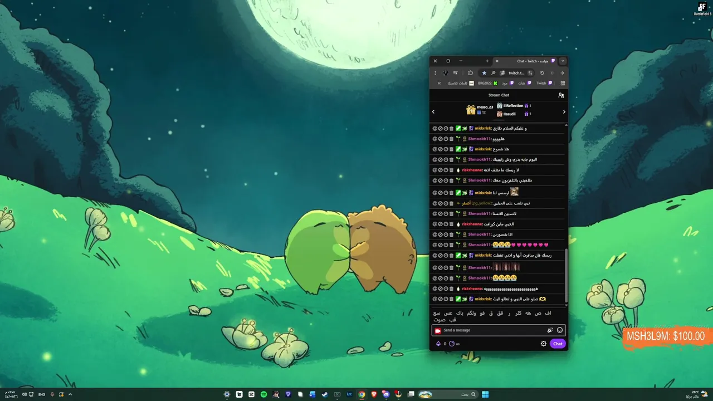Screen dimensions: 713x401
Task: Open Windows Start button on taskbar
Action: tap(485, 394)
